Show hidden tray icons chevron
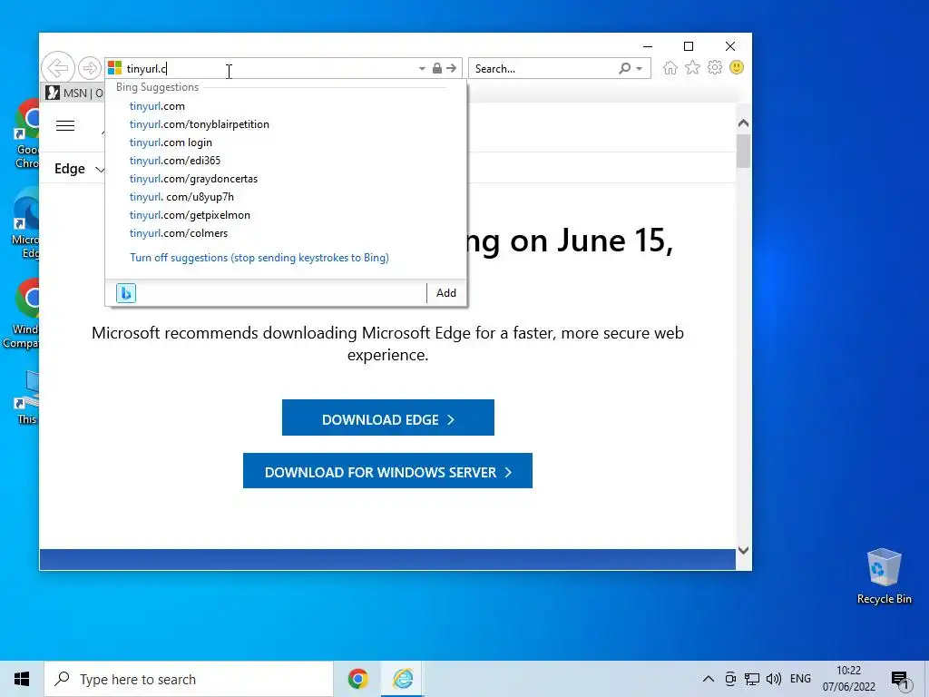929x697 pixels. click(708, 679)
